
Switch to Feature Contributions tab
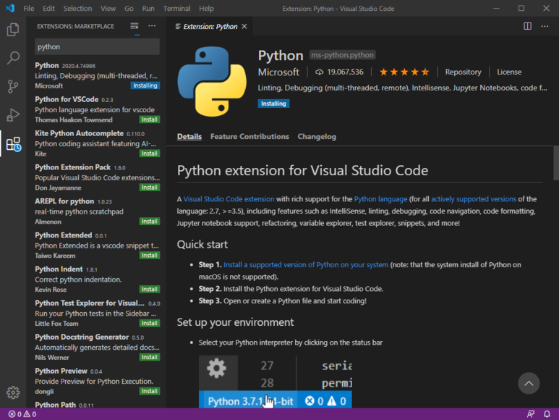click(x=249, y=137)
